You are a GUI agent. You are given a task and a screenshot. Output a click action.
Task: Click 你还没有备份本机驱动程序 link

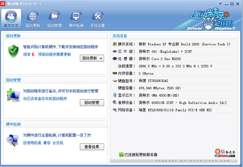click(x=45, y=99)
